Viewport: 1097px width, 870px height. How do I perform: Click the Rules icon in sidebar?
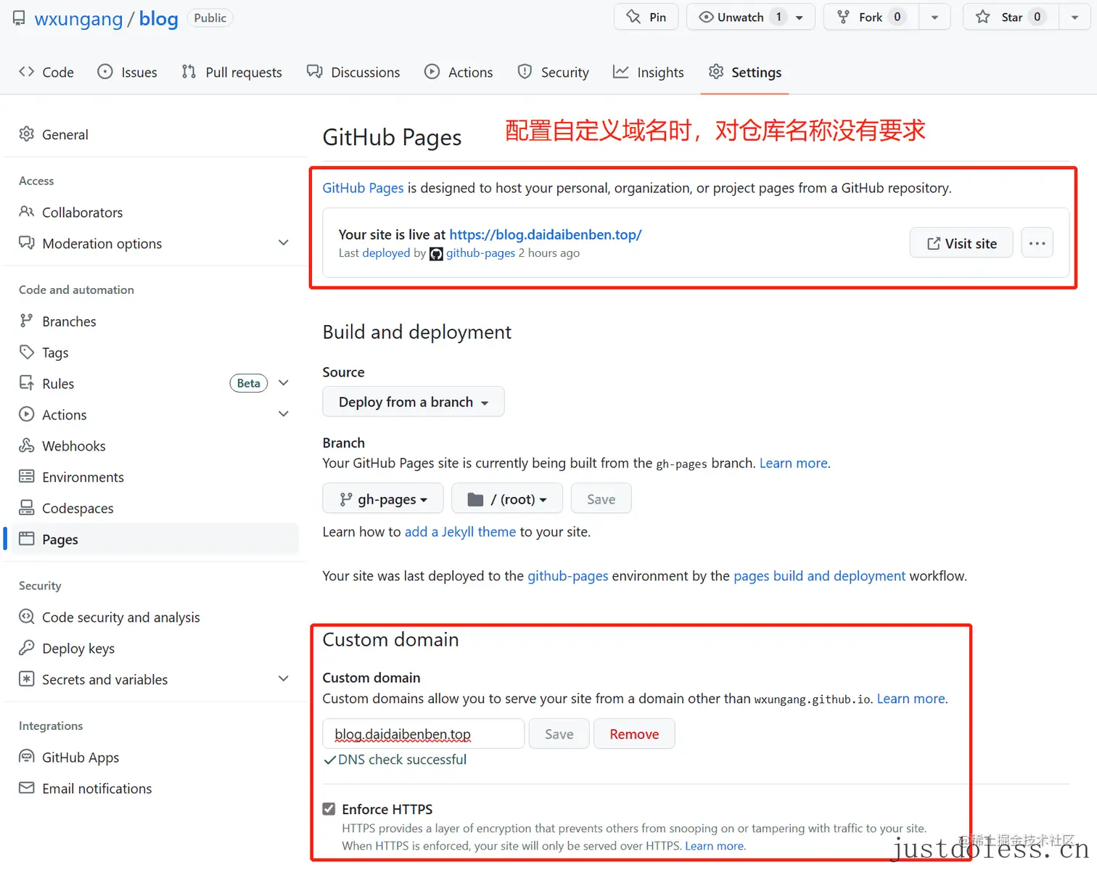[27, 382]
